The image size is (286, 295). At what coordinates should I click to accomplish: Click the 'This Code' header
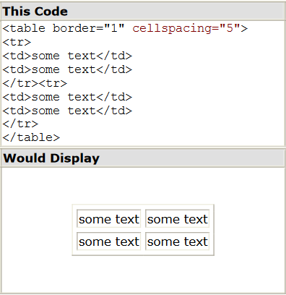(35, 12)
